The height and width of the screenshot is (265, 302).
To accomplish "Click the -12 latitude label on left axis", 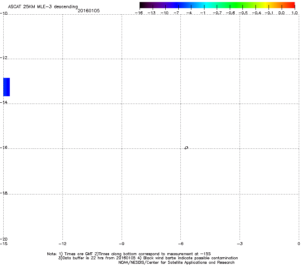I will point(4,58).
